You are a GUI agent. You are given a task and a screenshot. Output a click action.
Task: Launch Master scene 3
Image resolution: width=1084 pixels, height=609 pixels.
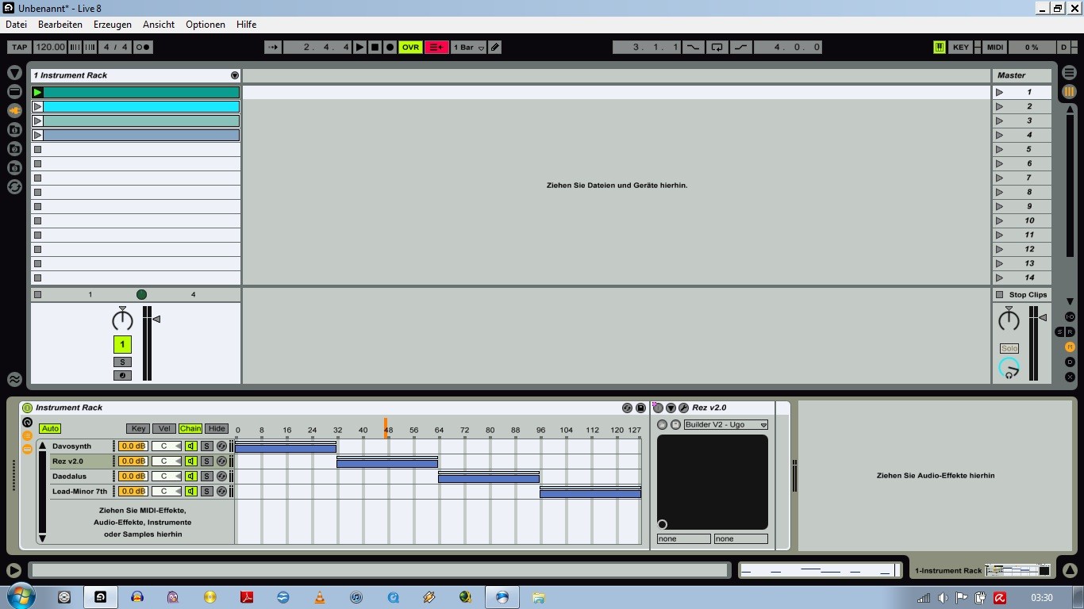point(1022,121)
